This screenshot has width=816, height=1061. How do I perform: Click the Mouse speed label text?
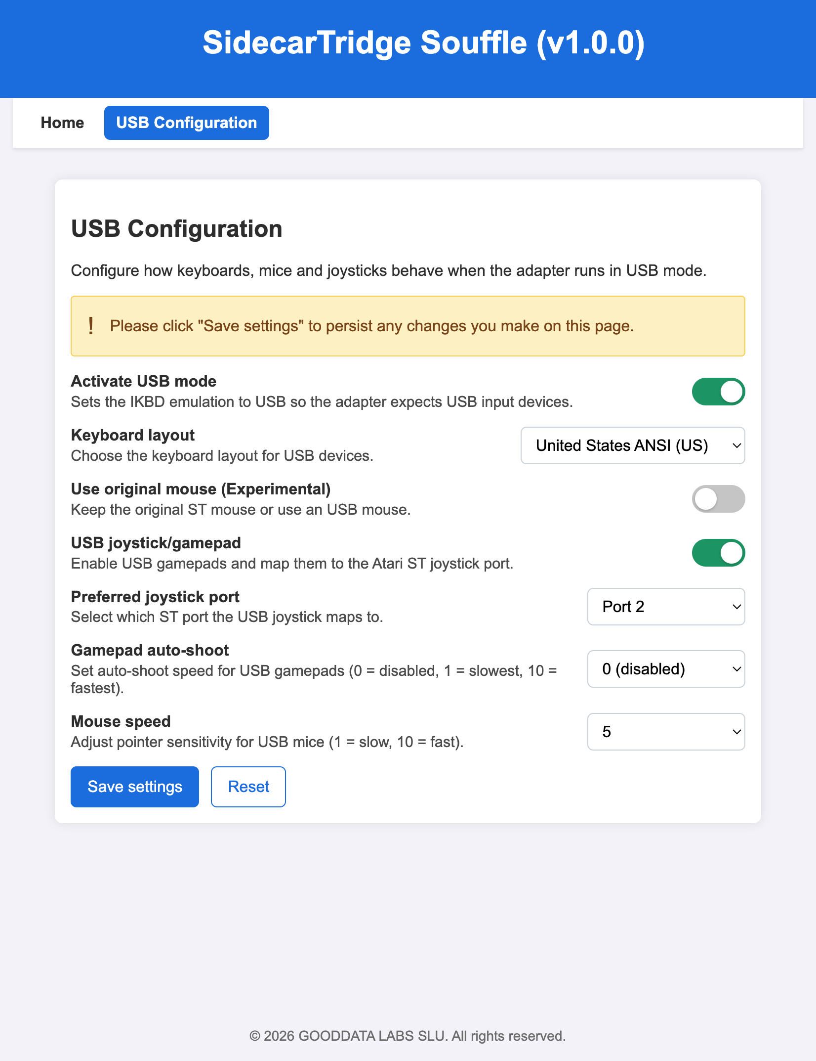pyautogui.click(x=120, y=721)
